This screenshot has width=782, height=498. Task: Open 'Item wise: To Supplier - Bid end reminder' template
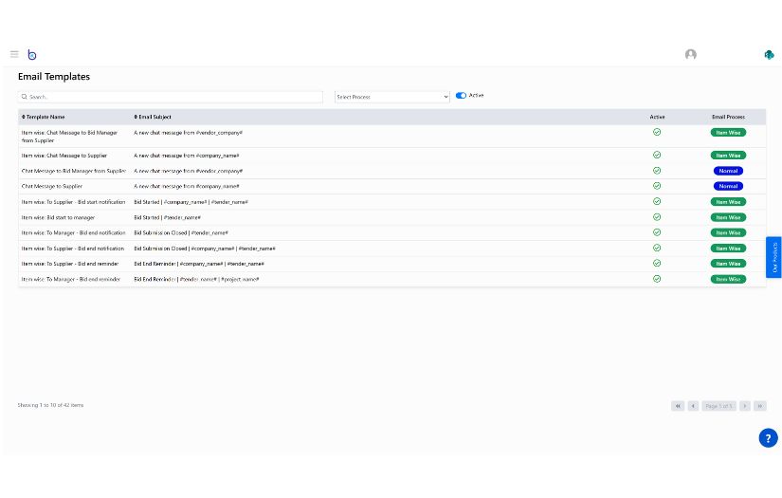coord(70,264)
